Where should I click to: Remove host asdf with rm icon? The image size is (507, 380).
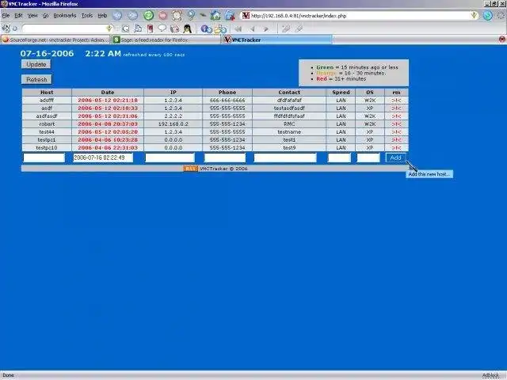coord(396,108)
